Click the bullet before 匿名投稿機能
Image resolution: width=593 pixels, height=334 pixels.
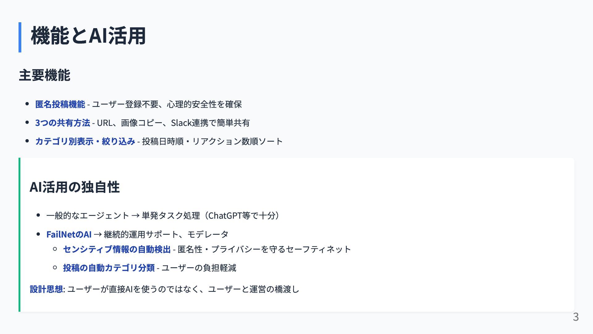pyautogui.click(x=27, y=104)
